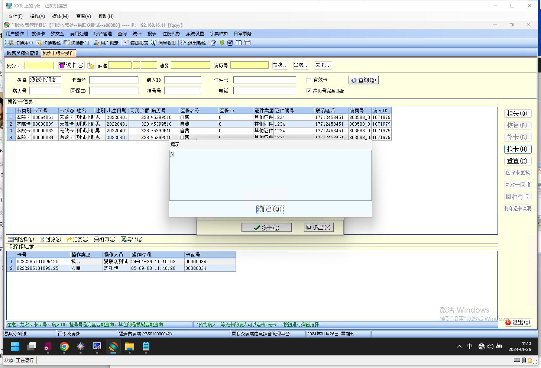Click the 查询(R) query button
This screenshot has height=368, width=541.
363,80
